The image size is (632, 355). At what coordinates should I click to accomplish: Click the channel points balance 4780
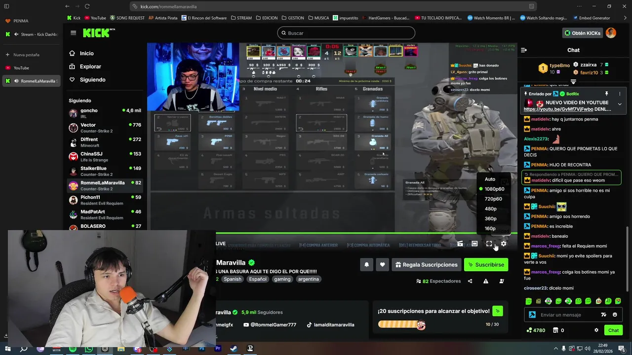(536, 330)
